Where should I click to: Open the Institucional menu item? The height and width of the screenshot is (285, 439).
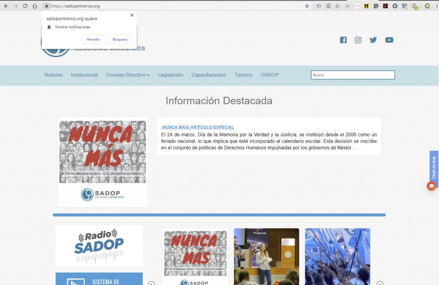point(84,75)
